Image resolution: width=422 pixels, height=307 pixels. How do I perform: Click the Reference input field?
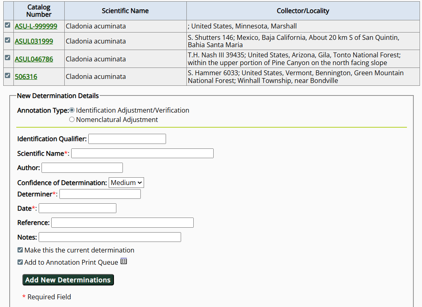[122, 222]
